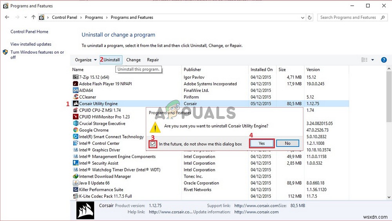
Task: Click the Intel Graphics Driver icon
Action: point(76,150)
